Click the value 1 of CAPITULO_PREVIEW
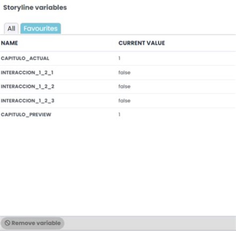The width and height of the screenshot is (236, 231). [x=119, y=115]
